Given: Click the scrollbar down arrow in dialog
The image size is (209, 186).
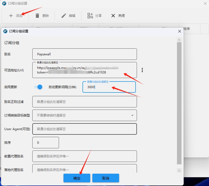Looking at the screenshot, I should [179, 170].
